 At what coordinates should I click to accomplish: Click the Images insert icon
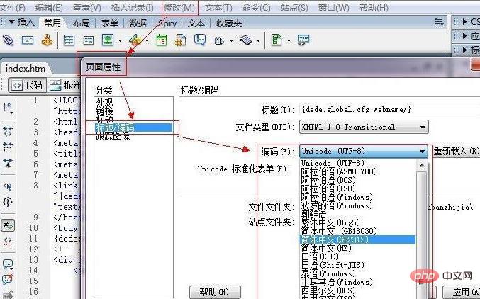(x=108, y=40)
